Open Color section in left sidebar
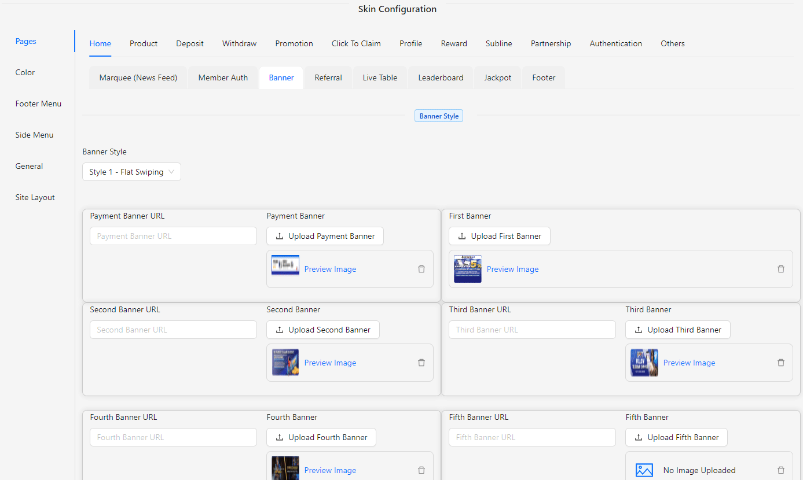803x480 pixels. click(25, 72)
